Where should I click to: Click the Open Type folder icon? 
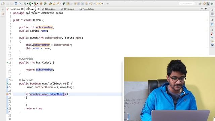click(50, 4)
